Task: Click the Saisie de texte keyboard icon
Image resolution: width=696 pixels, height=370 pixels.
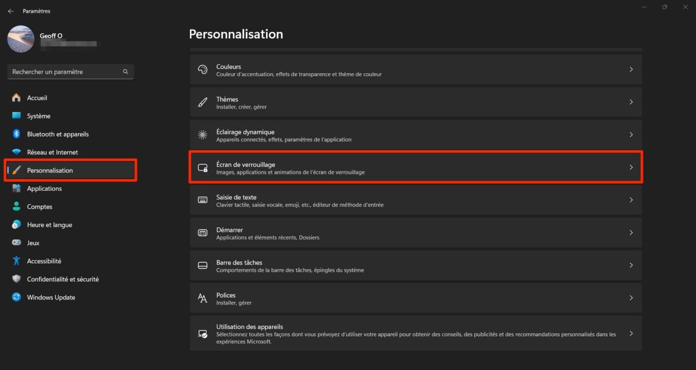Action: 203,200
